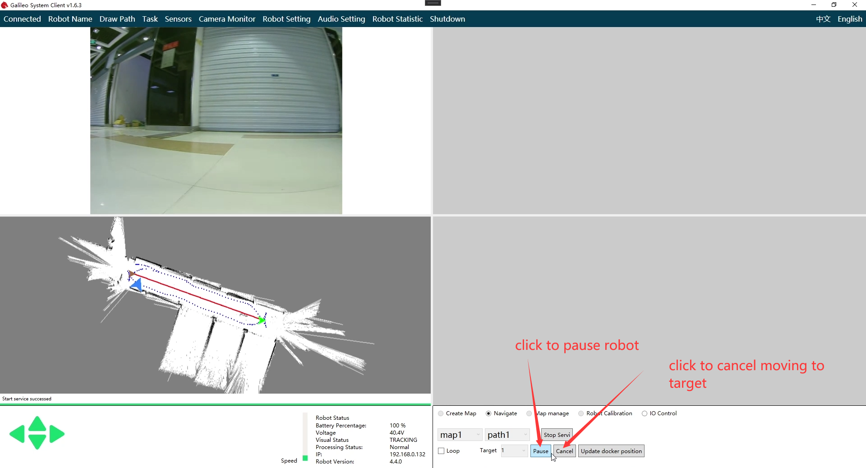The height and width of the screenshot is (468, 866).
Task: Open the Camera Monitor menu
Action: pyautogui.click(x=227, y=19)
